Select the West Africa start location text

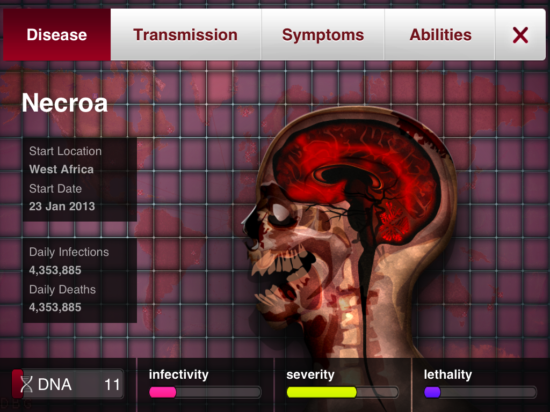[x=61, y=169]
